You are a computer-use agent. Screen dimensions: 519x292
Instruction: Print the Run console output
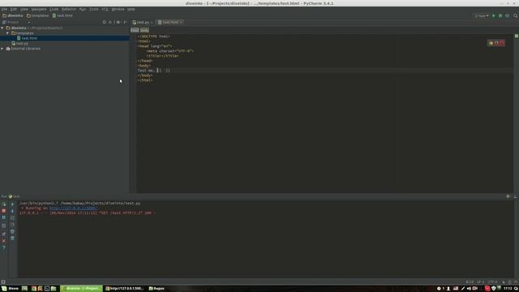[x=13, y=231]
